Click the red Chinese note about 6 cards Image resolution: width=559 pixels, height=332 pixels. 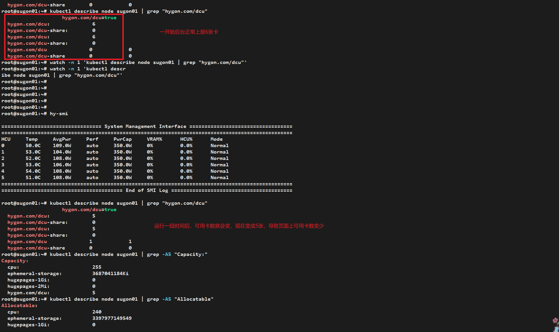(x=189, y=32)
